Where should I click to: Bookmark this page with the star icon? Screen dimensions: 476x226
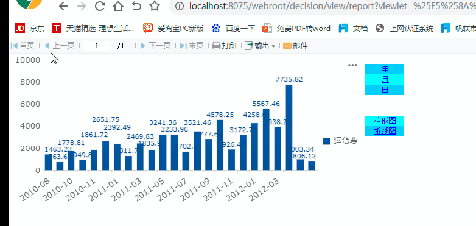(155, 5)
